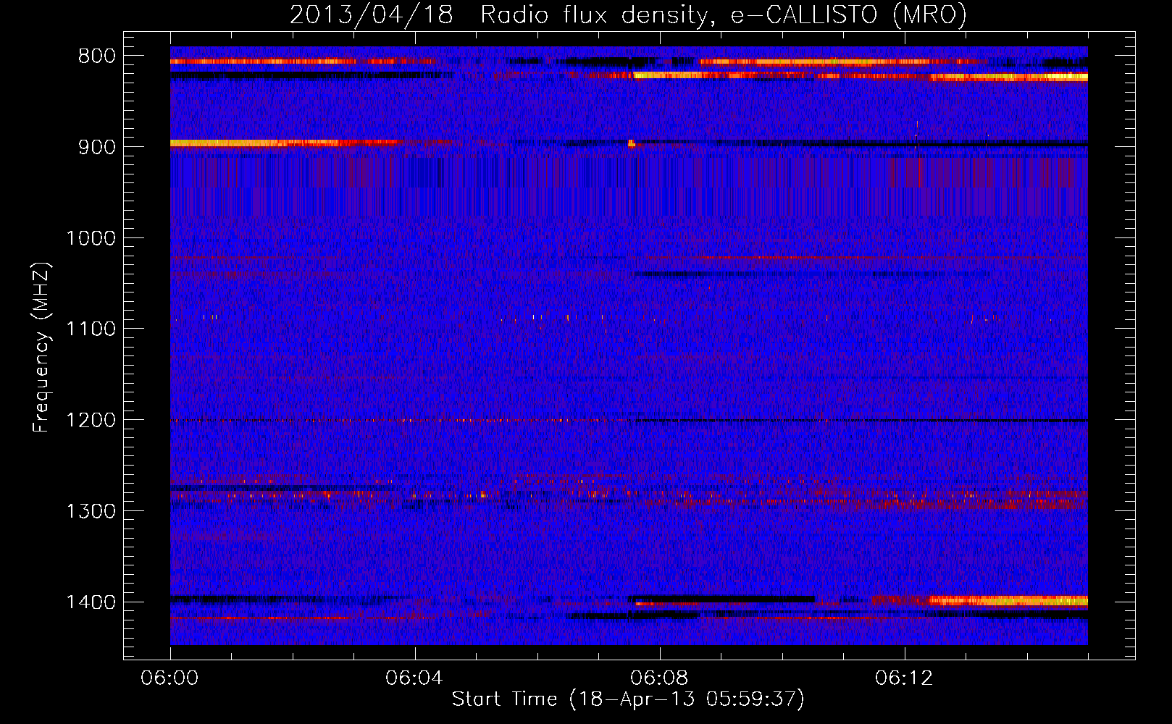Image resolution: width=1172 pixels, height=724 pixels.
Task: Click the 06:00 time tick label
Action: (x=169, y=678)
